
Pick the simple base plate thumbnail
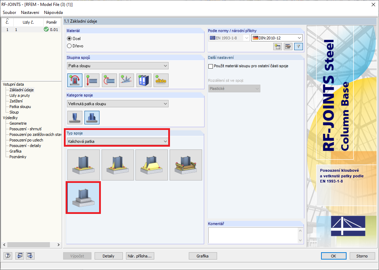pos(83,165)
